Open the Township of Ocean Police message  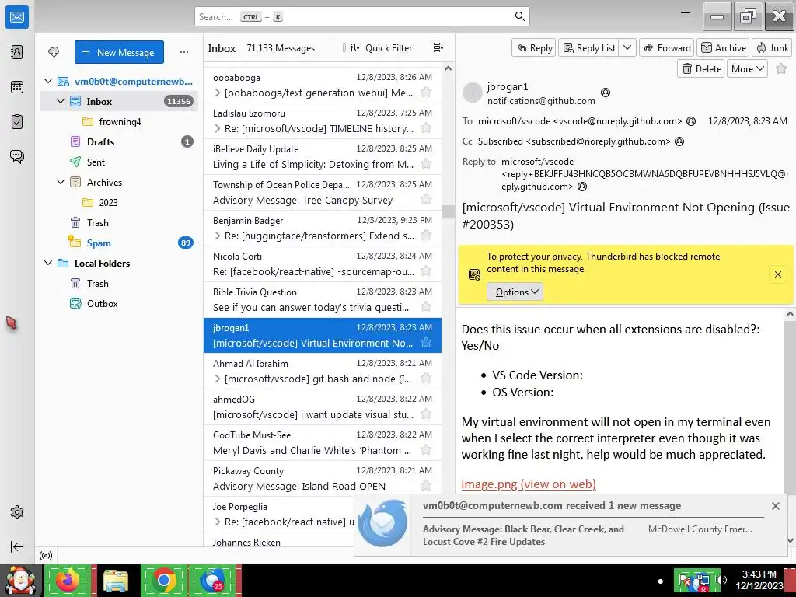(323, 193)
